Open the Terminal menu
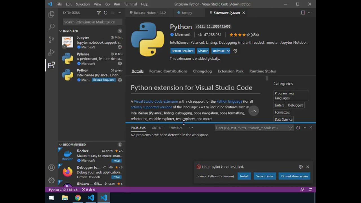Viewport: 361px width, 203px height. tap(130, 4)
